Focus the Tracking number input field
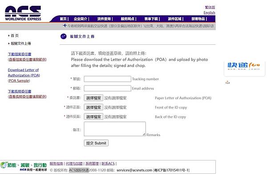Image resolution: width=267 pixels, height=176 pixels. click(x=107, y=79)
